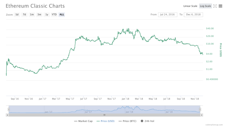Click the scrollbar left arrow
Image resolution: width=227 pixels, height=127 pixels.
7,115
